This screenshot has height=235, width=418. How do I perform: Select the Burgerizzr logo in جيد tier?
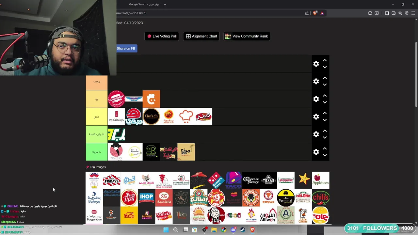coord(116,99)
